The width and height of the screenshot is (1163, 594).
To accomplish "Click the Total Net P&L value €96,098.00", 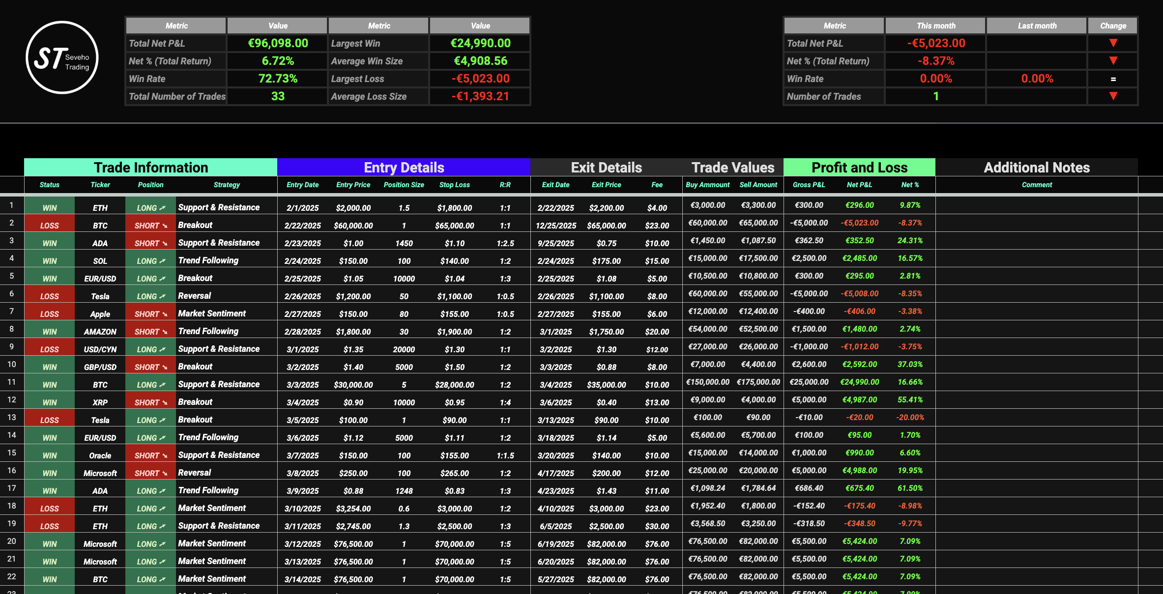I will [277, 43].
